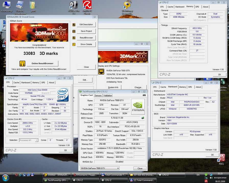Click the NVIDIA logo in GPU-Z
Screen dimensions: 229x183
tap(138, 107)
